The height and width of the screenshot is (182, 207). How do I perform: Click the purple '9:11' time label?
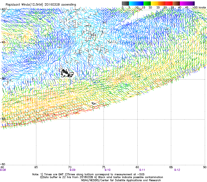click(x=142, y=170)
